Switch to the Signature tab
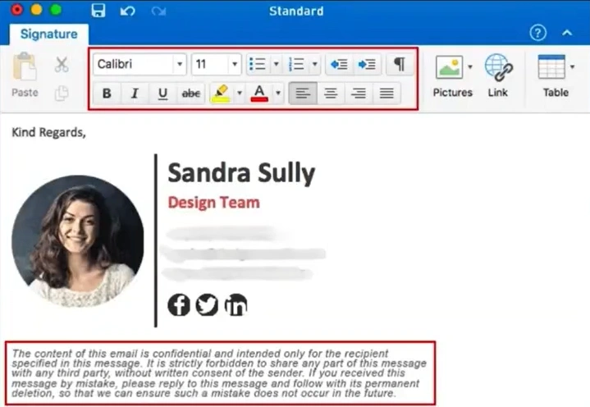 (x=49, y=34)
